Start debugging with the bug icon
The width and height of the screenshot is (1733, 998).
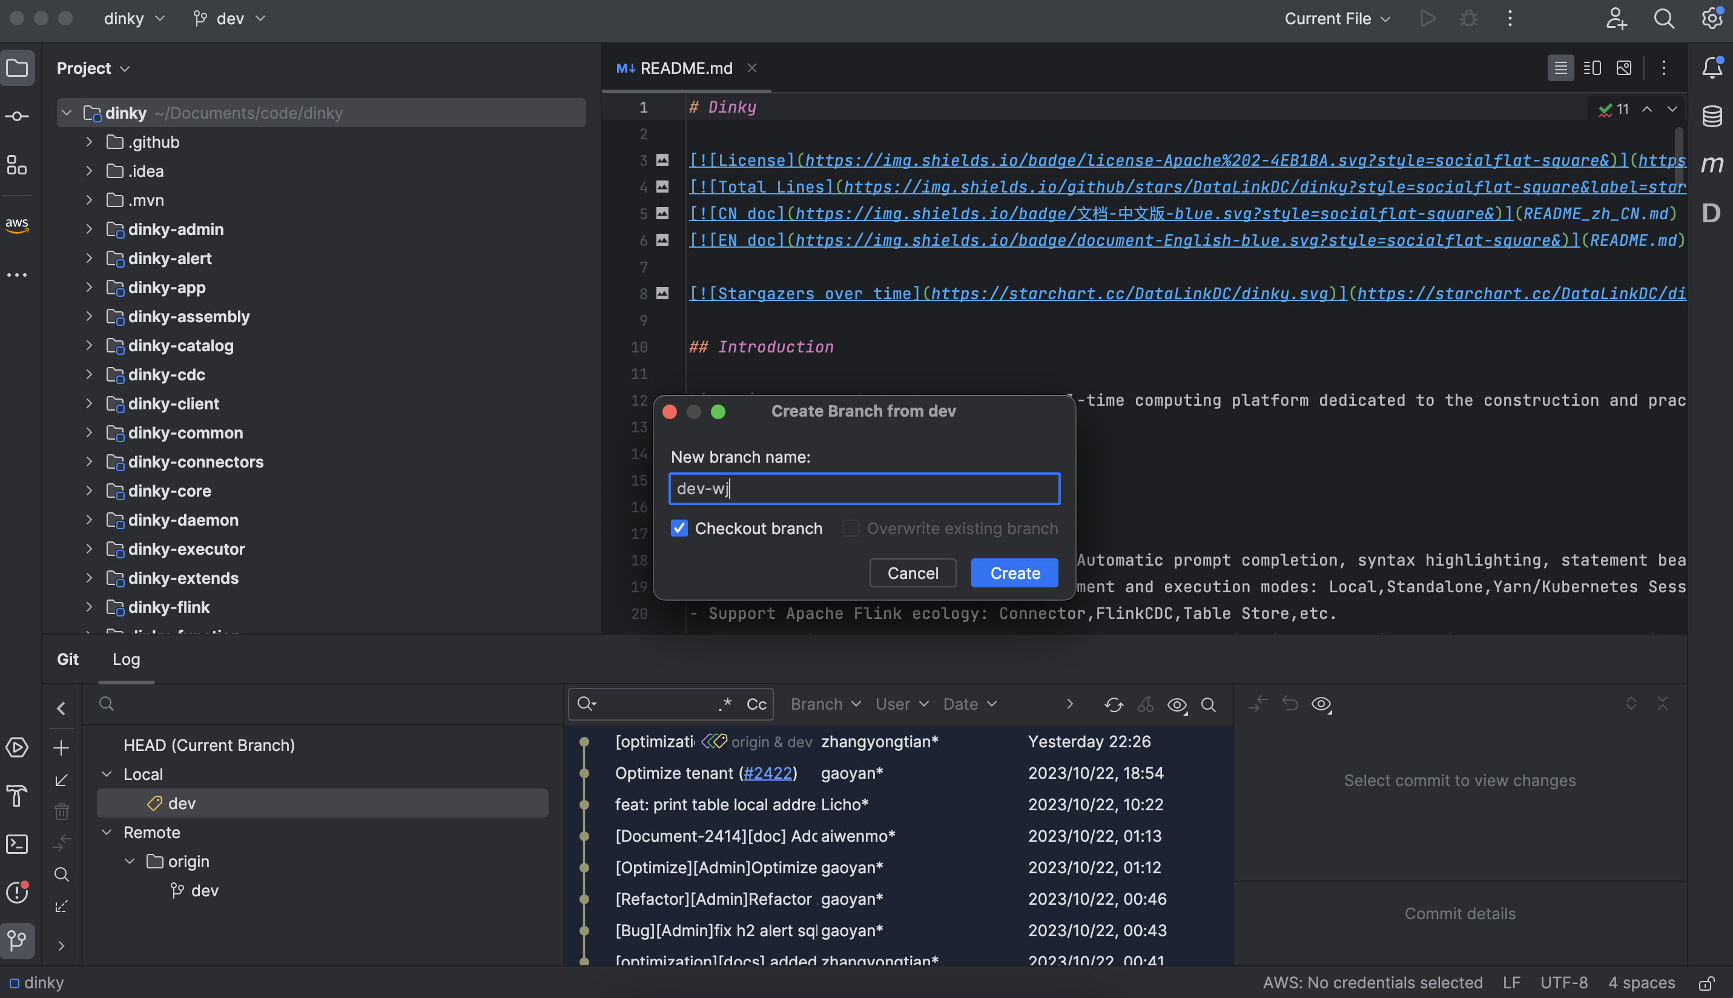click(1468, 19)
